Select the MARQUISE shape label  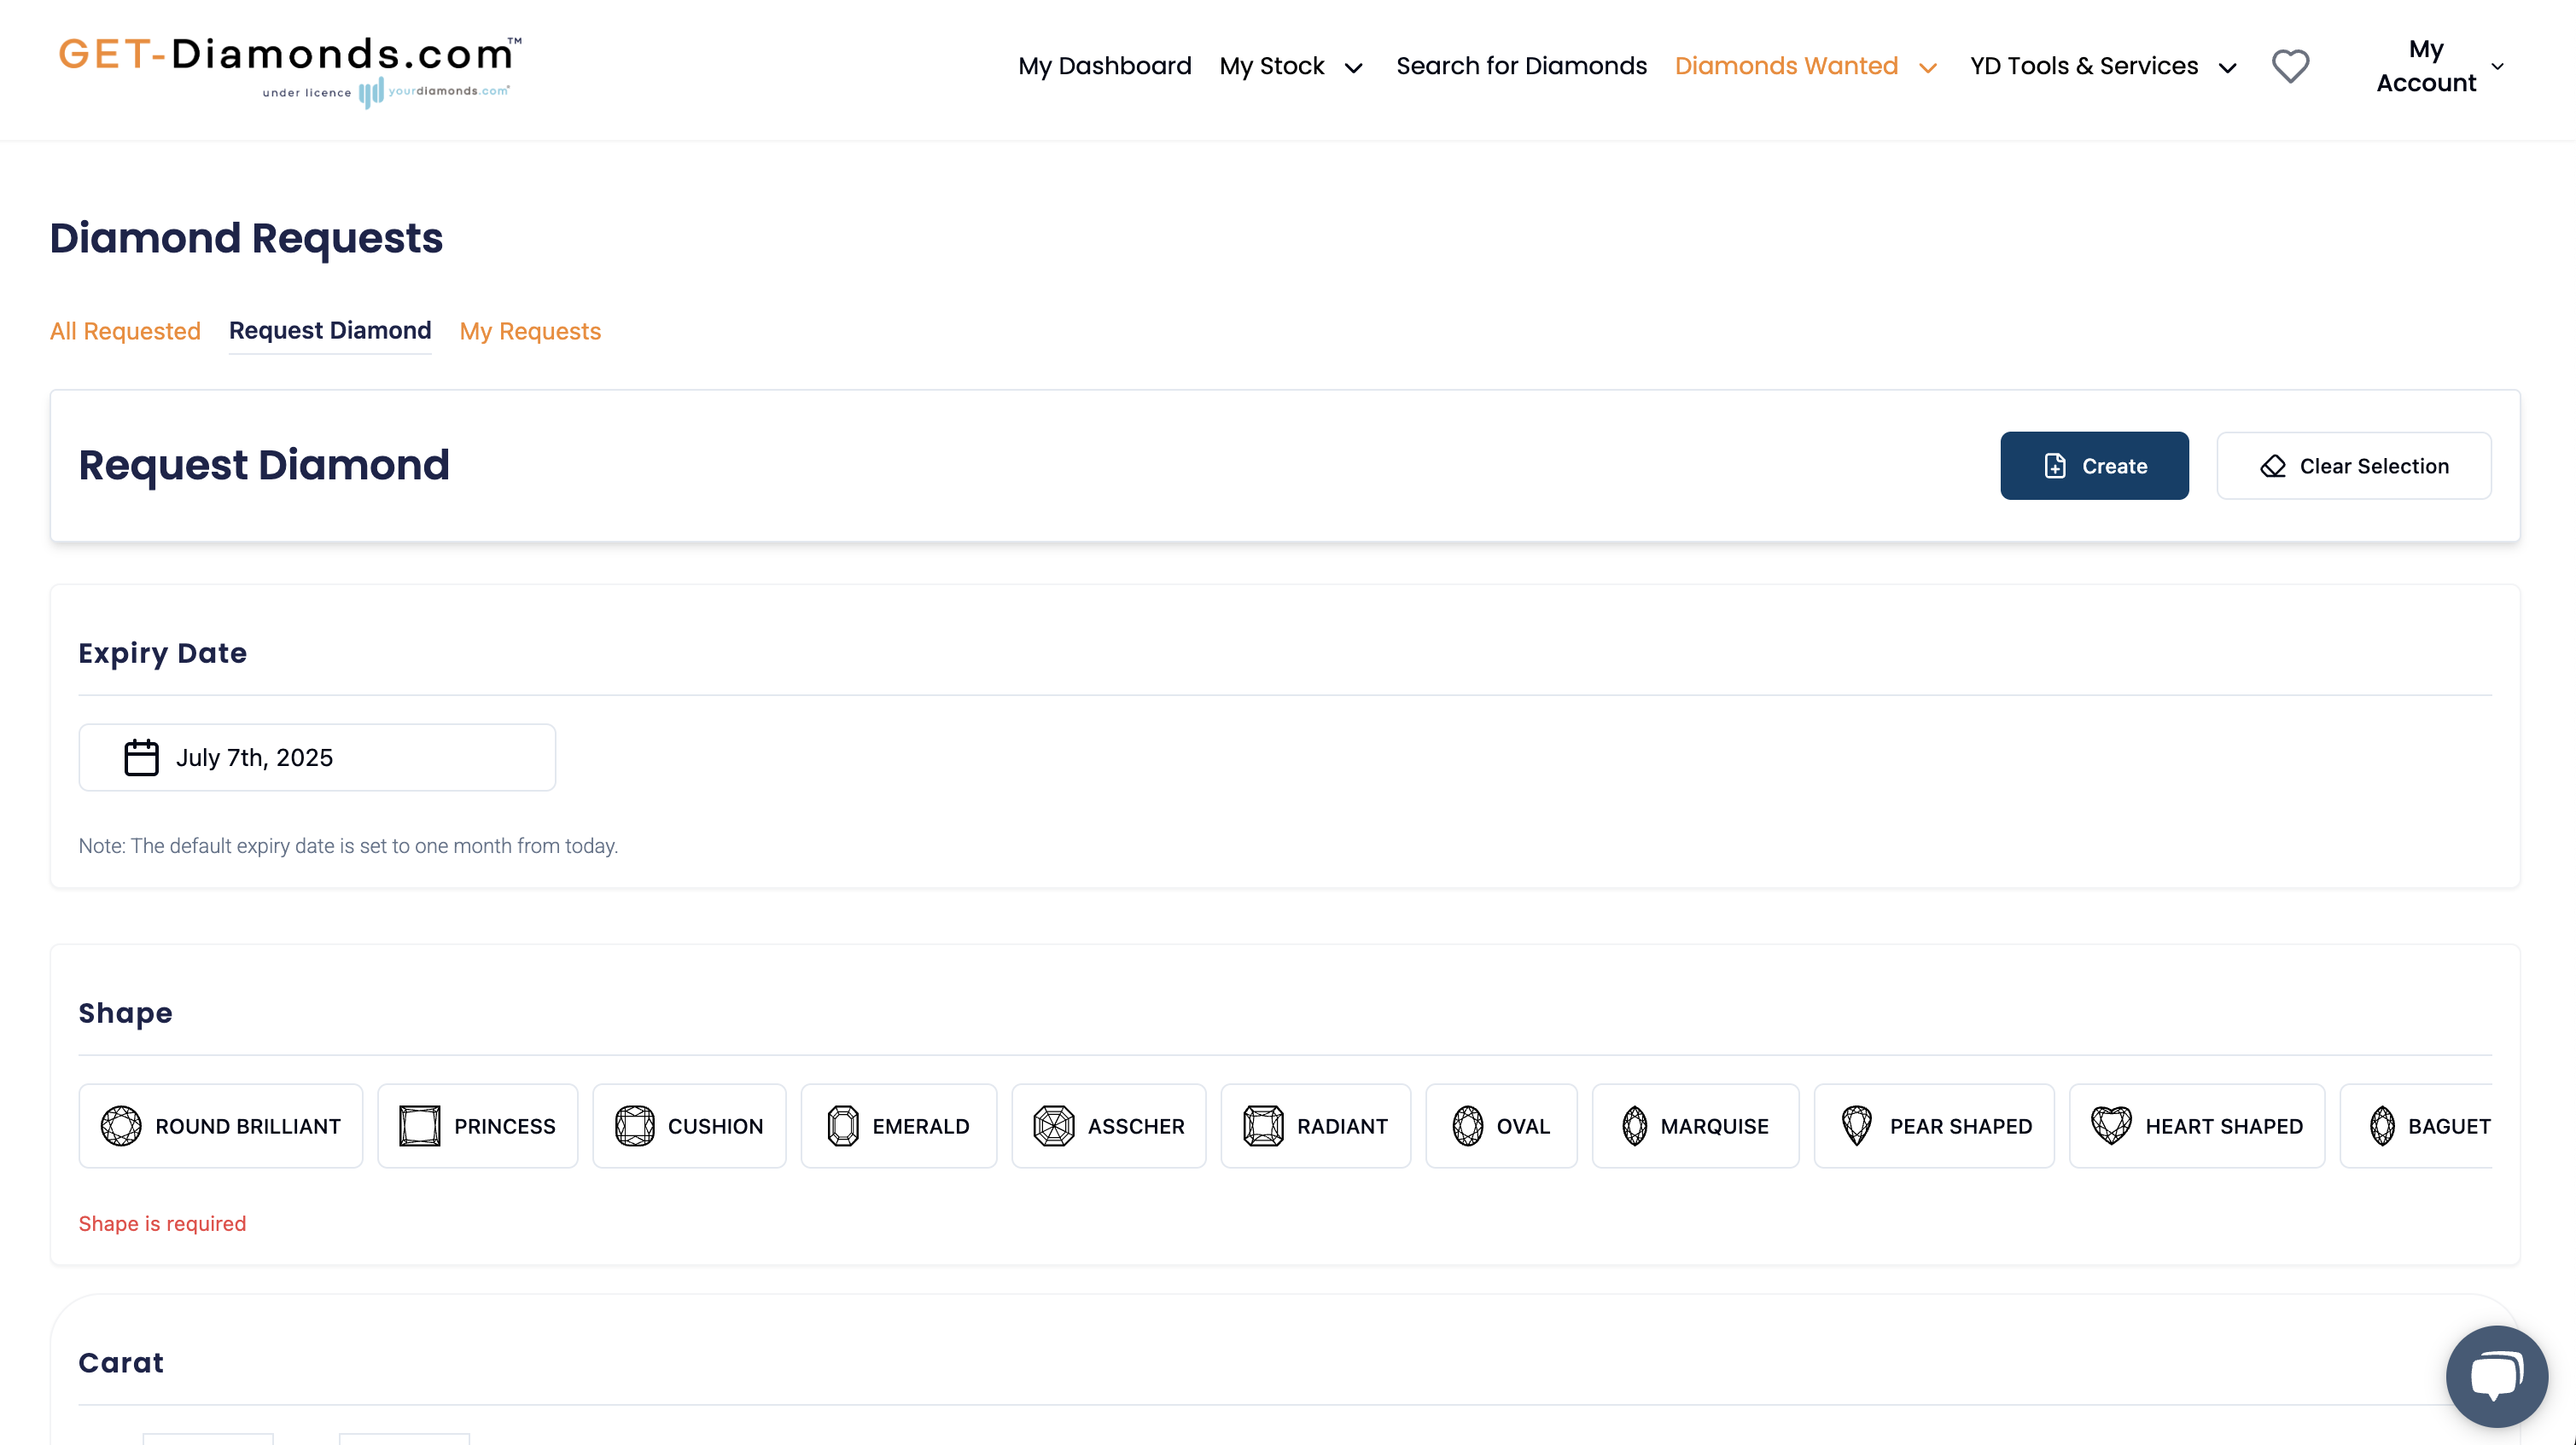(x=1715, y=1126)
